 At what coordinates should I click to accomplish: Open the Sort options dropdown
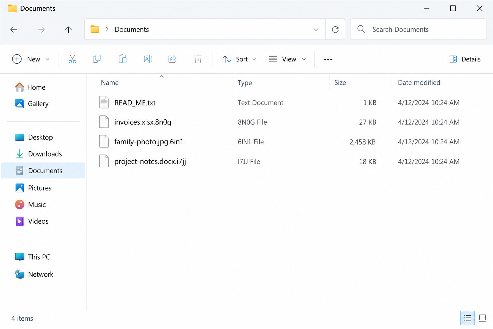[x=239, y=59]
